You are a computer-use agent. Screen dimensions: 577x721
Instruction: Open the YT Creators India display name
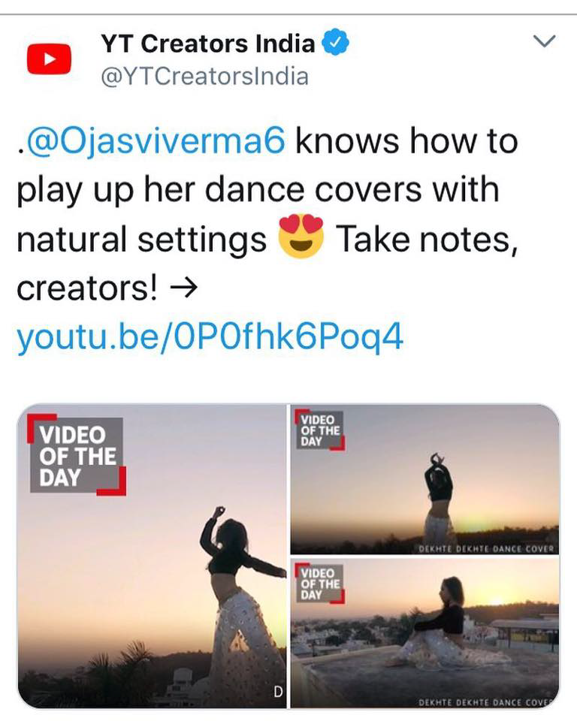[x=207, y=44]
